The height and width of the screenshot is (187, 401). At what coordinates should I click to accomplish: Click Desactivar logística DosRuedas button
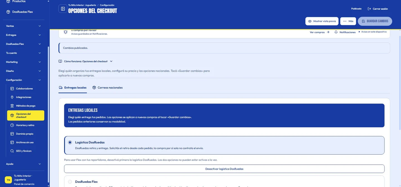(224, 169)
